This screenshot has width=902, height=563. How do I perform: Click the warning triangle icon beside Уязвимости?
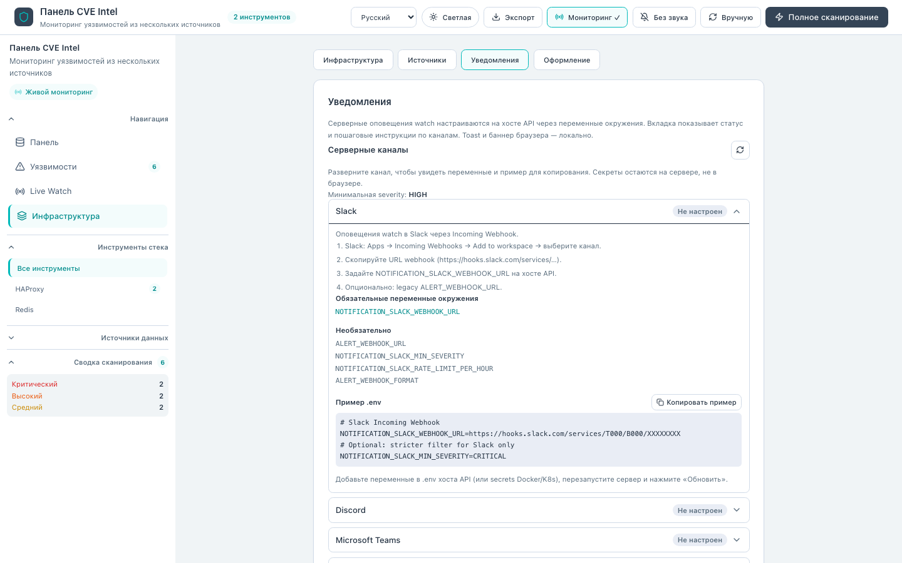[x=20, y=166]
